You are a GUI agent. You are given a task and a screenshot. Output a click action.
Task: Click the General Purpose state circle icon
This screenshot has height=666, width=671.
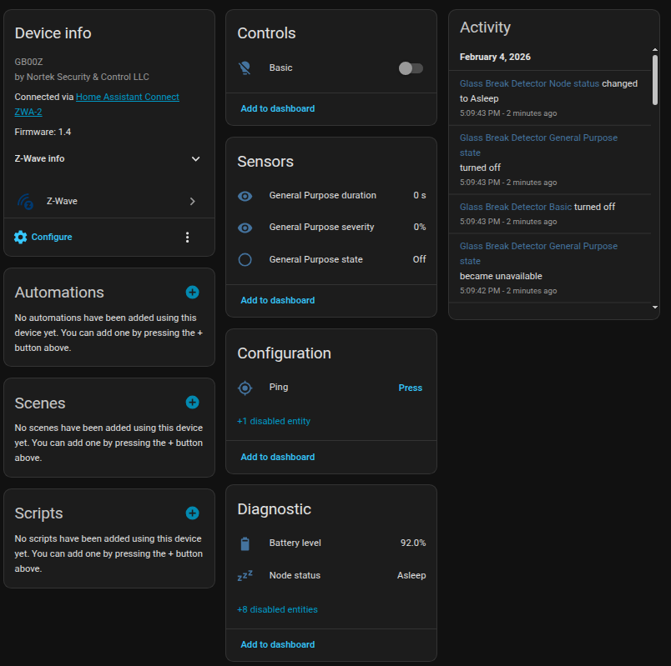(245, 260)
